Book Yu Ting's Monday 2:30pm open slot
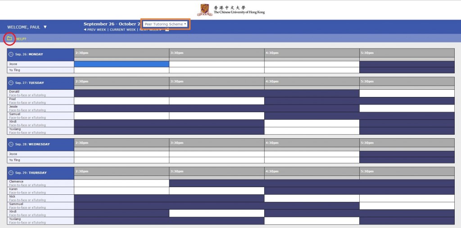Viewport: 461px width, 228px height. tap(122, 70)
